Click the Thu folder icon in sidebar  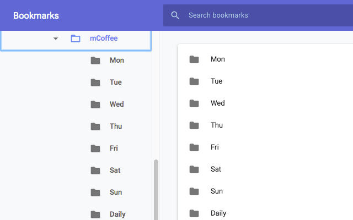point(95,127)
